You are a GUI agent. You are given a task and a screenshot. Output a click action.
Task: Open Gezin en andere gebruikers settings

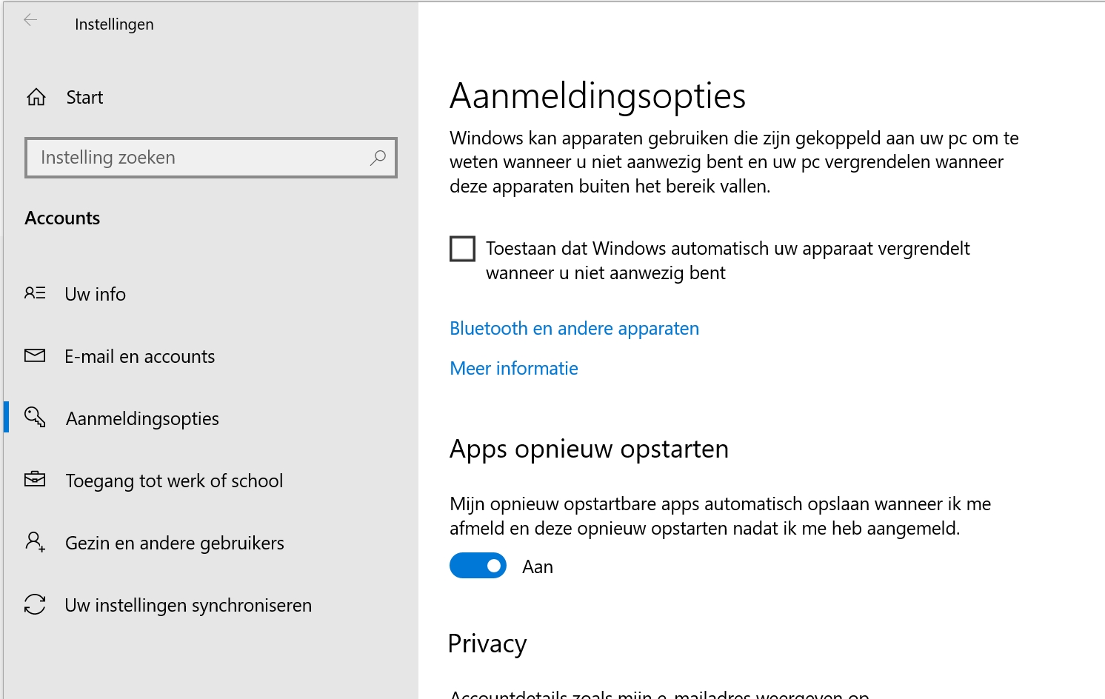point(175,543)
